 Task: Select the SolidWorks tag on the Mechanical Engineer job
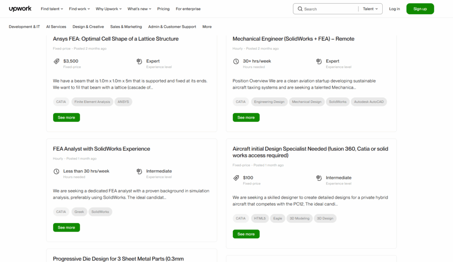(338, 102)
